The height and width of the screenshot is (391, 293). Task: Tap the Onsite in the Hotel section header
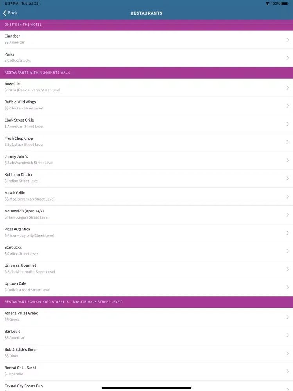tap(146, 25)
